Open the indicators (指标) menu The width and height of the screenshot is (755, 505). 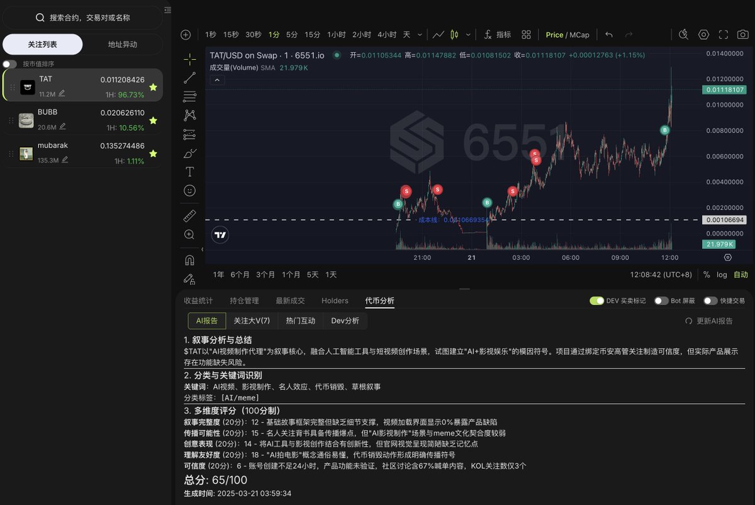click(x=497, y=35)
